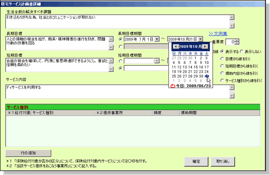This screenshot has height=175, width=270.
Task: Pick October 25 in the calendar
Action: tap(174, 76)
